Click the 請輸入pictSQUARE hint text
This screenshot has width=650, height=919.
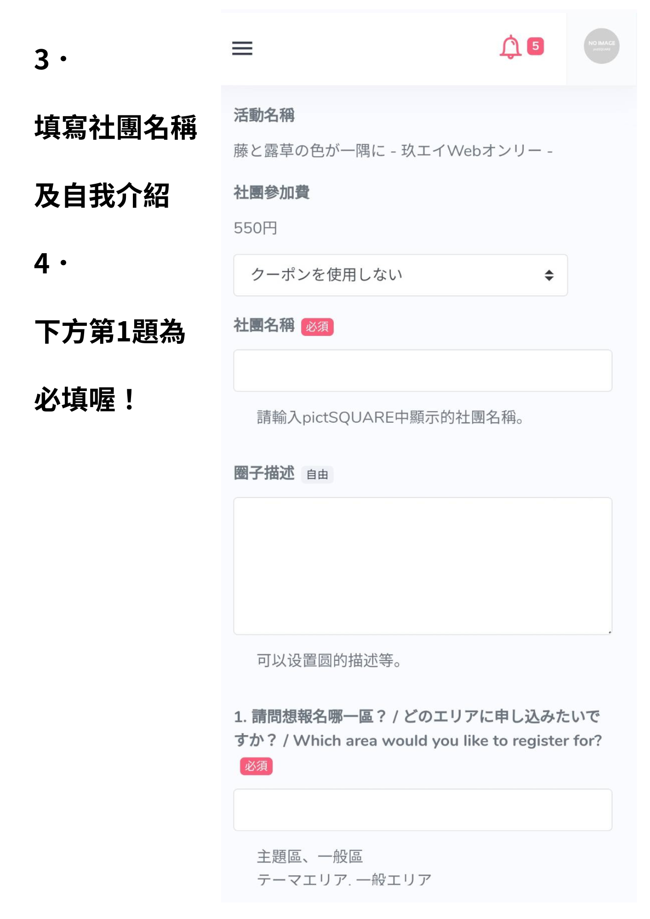390,417
